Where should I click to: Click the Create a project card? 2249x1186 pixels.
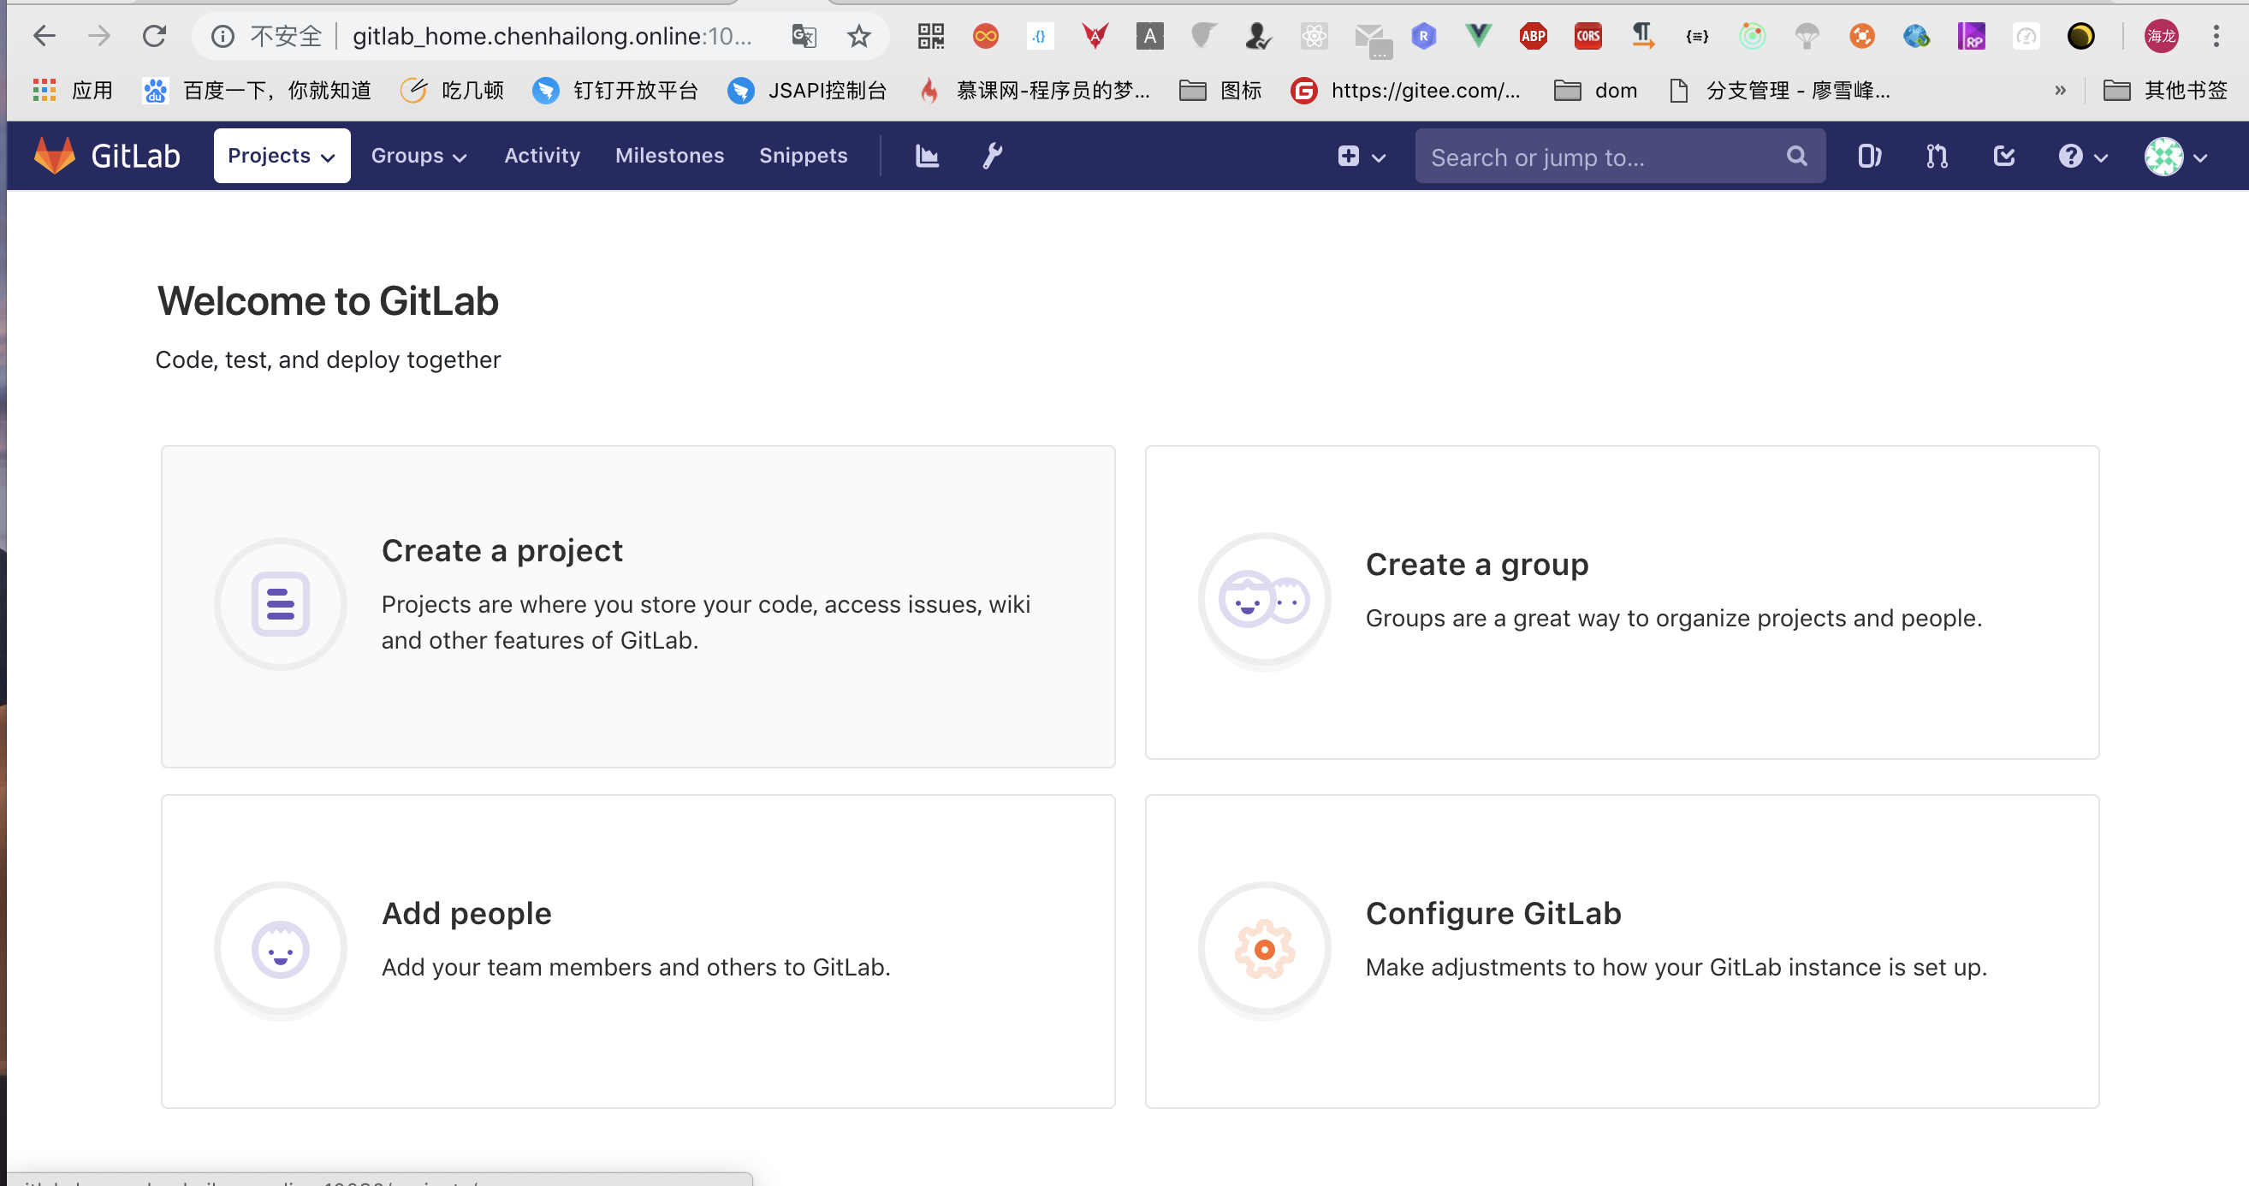coord(638,606)
